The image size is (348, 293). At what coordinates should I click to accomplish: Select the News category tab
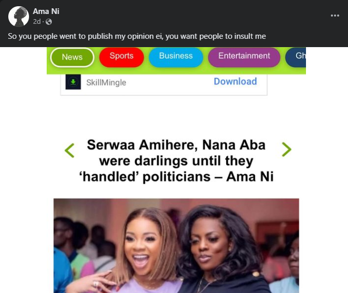tap(72, 57)
